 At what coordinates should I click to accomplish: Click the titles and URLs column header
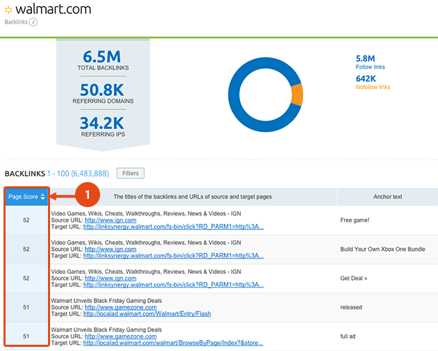(x=193, y=197)
